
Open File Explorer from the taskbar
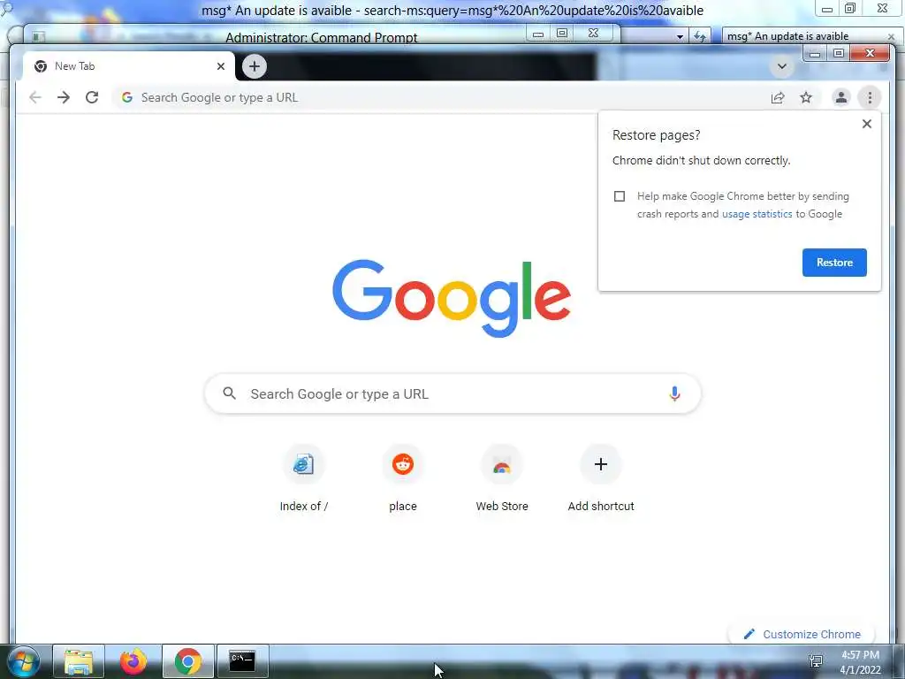pyautogui.click(x=79, y=661)
